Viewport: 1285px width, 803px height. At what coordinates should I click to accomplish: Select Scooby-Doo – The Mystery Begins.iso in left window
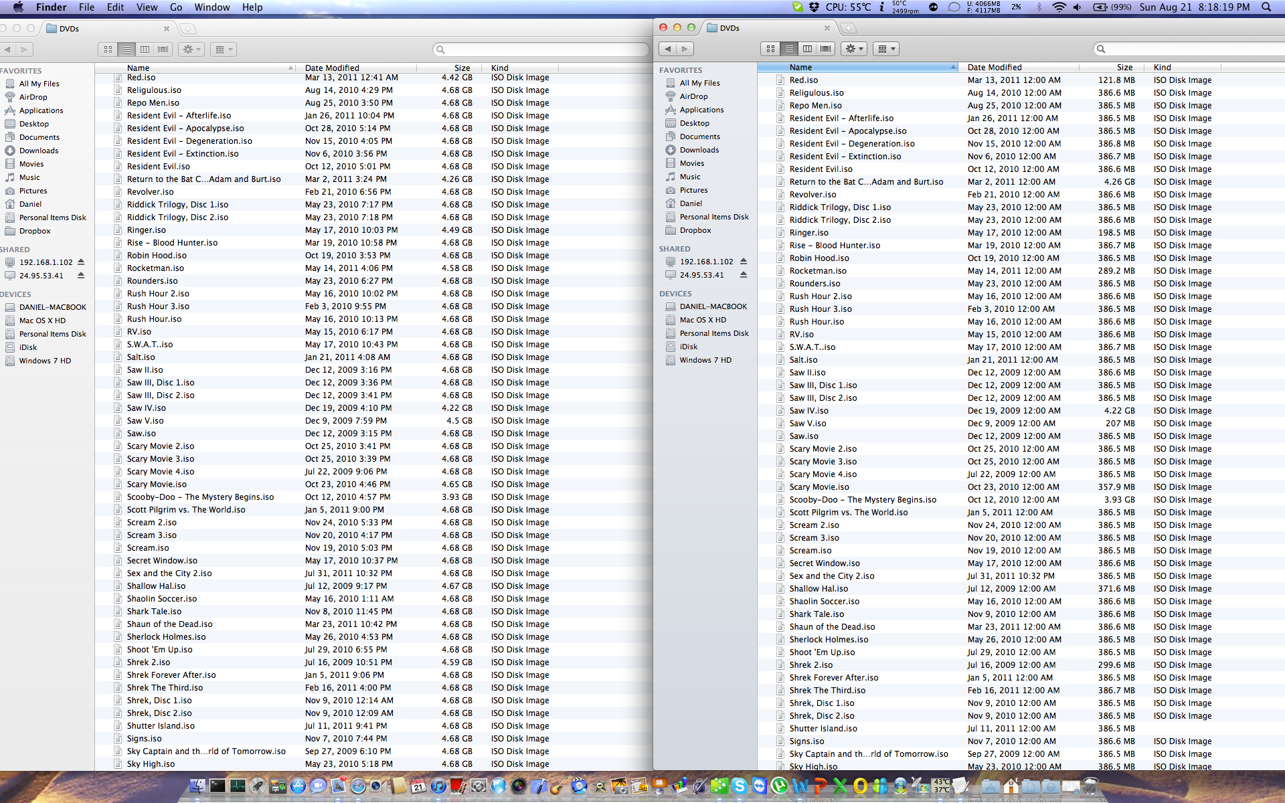coord(373,497)
